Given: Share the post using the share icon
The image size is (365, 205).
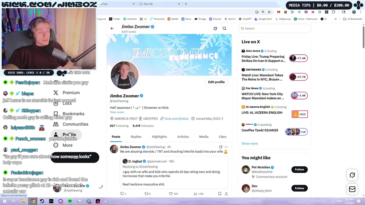Looking at the screenshot, I should pyautogui.click(x=226, y=194).
